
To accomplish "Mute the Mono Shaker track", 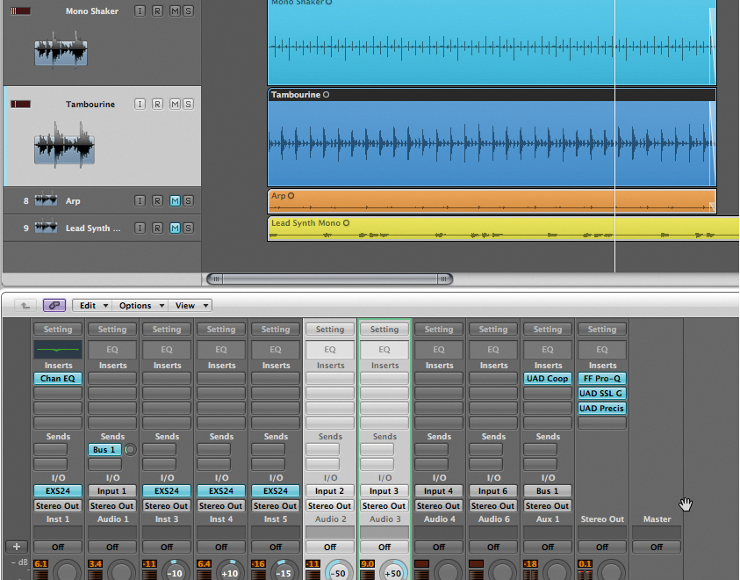I will [x=175, y=11].
